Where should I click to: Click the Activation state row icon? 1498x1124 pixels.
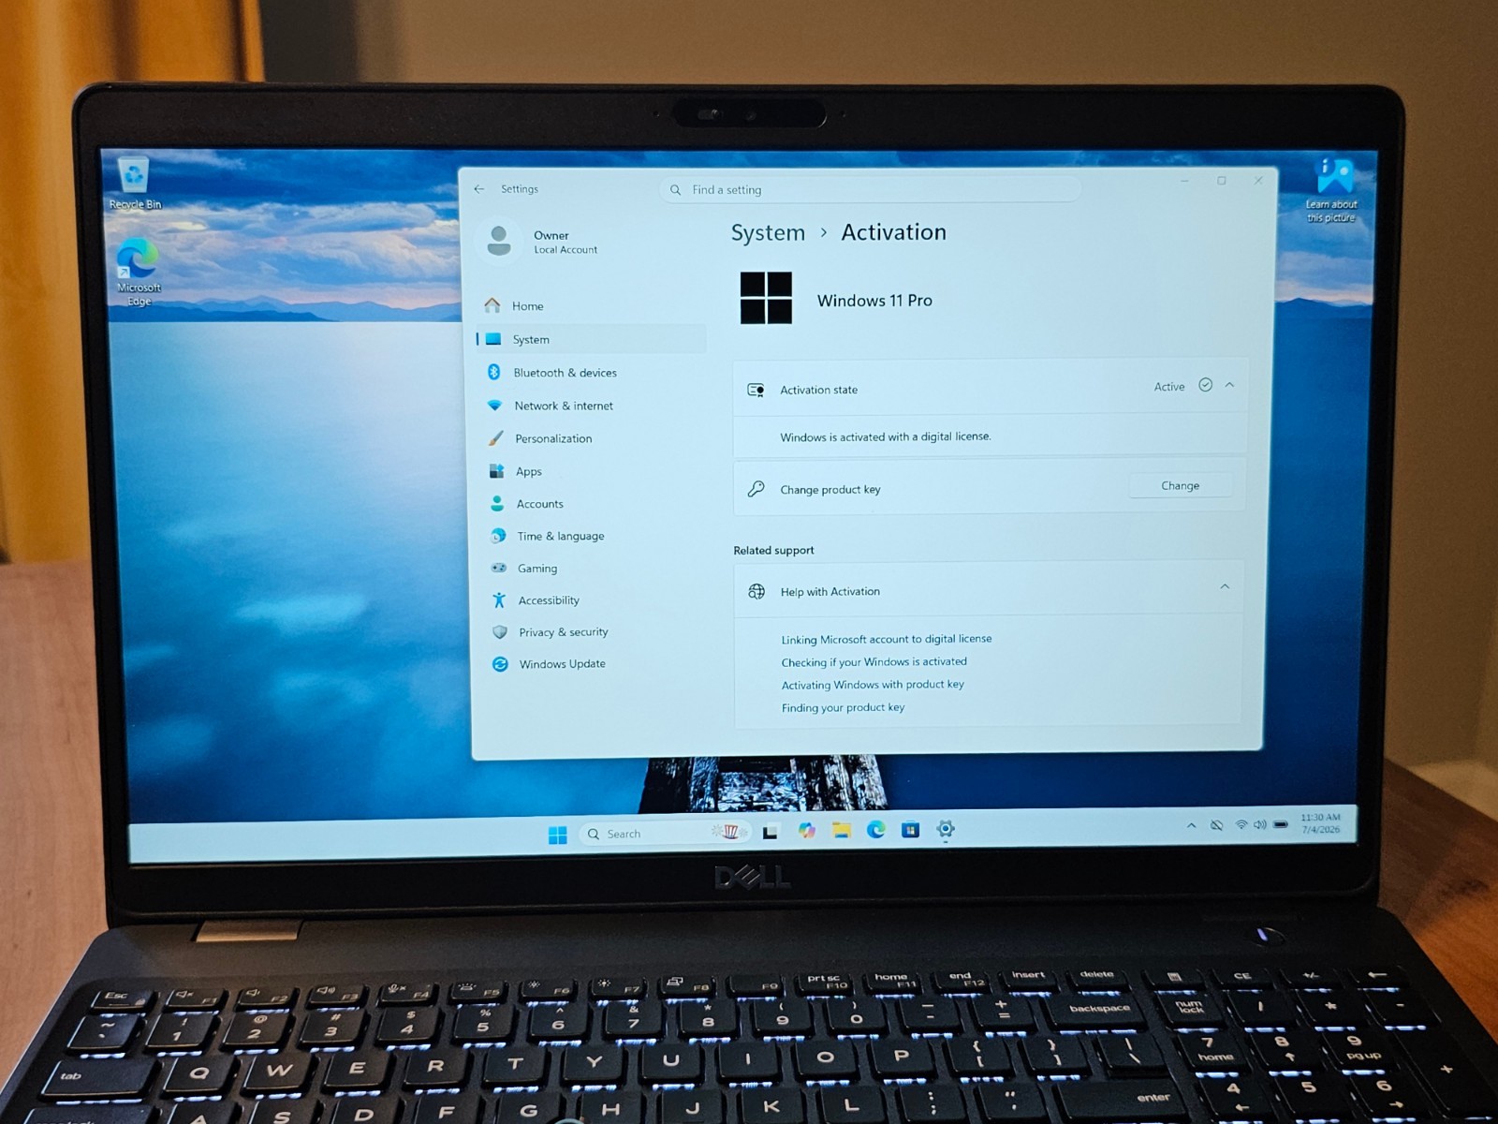pos(756,390)
